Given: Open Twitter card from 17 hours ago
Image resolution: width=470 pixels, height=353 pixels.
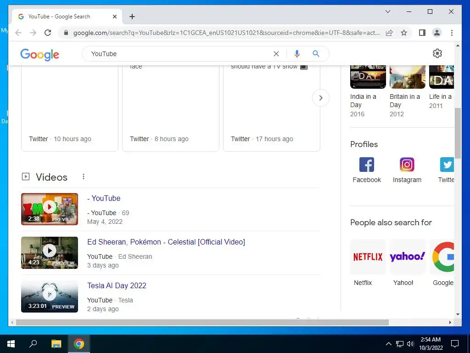Looking at the screenshot, I should point(272,108).
